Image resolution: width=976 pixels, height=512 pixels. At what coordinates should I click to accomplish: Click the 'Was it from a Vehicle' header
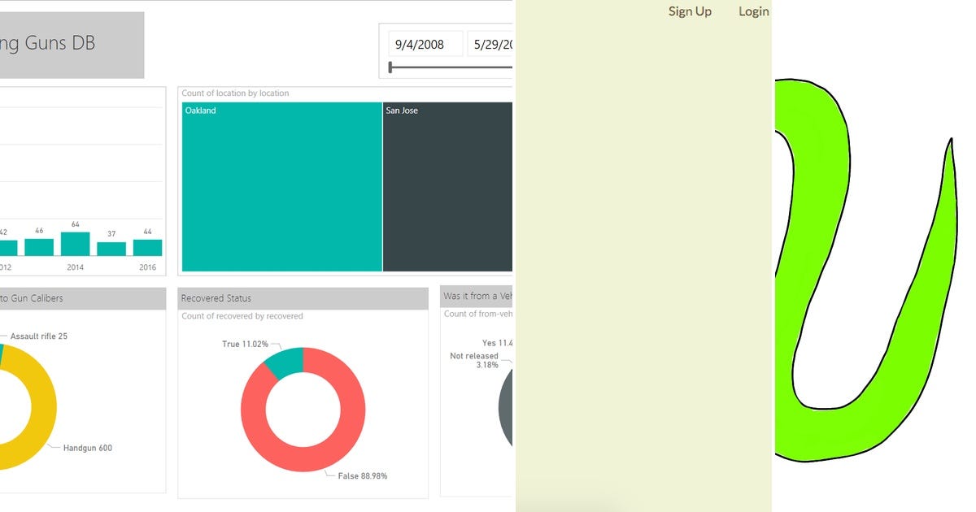tap(477, 296)
